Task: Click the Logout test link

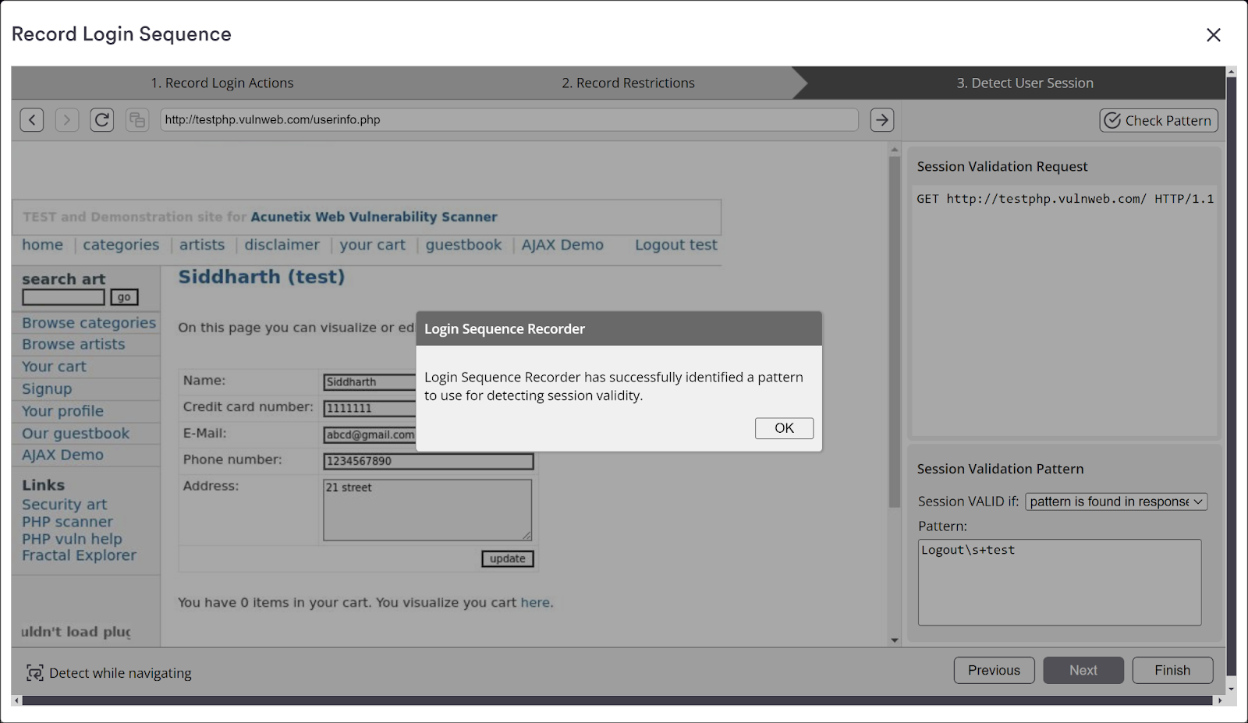Action: click(675, 244)
